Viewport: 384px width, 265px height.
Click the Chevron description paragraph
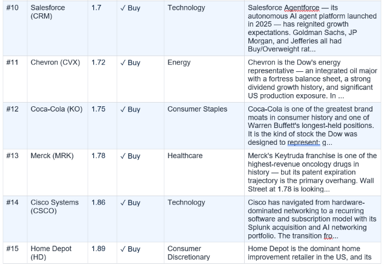tap(313, 79)
